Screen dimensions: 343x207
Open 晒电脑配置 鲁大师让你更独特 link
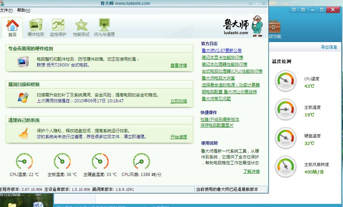coord(229,92)
